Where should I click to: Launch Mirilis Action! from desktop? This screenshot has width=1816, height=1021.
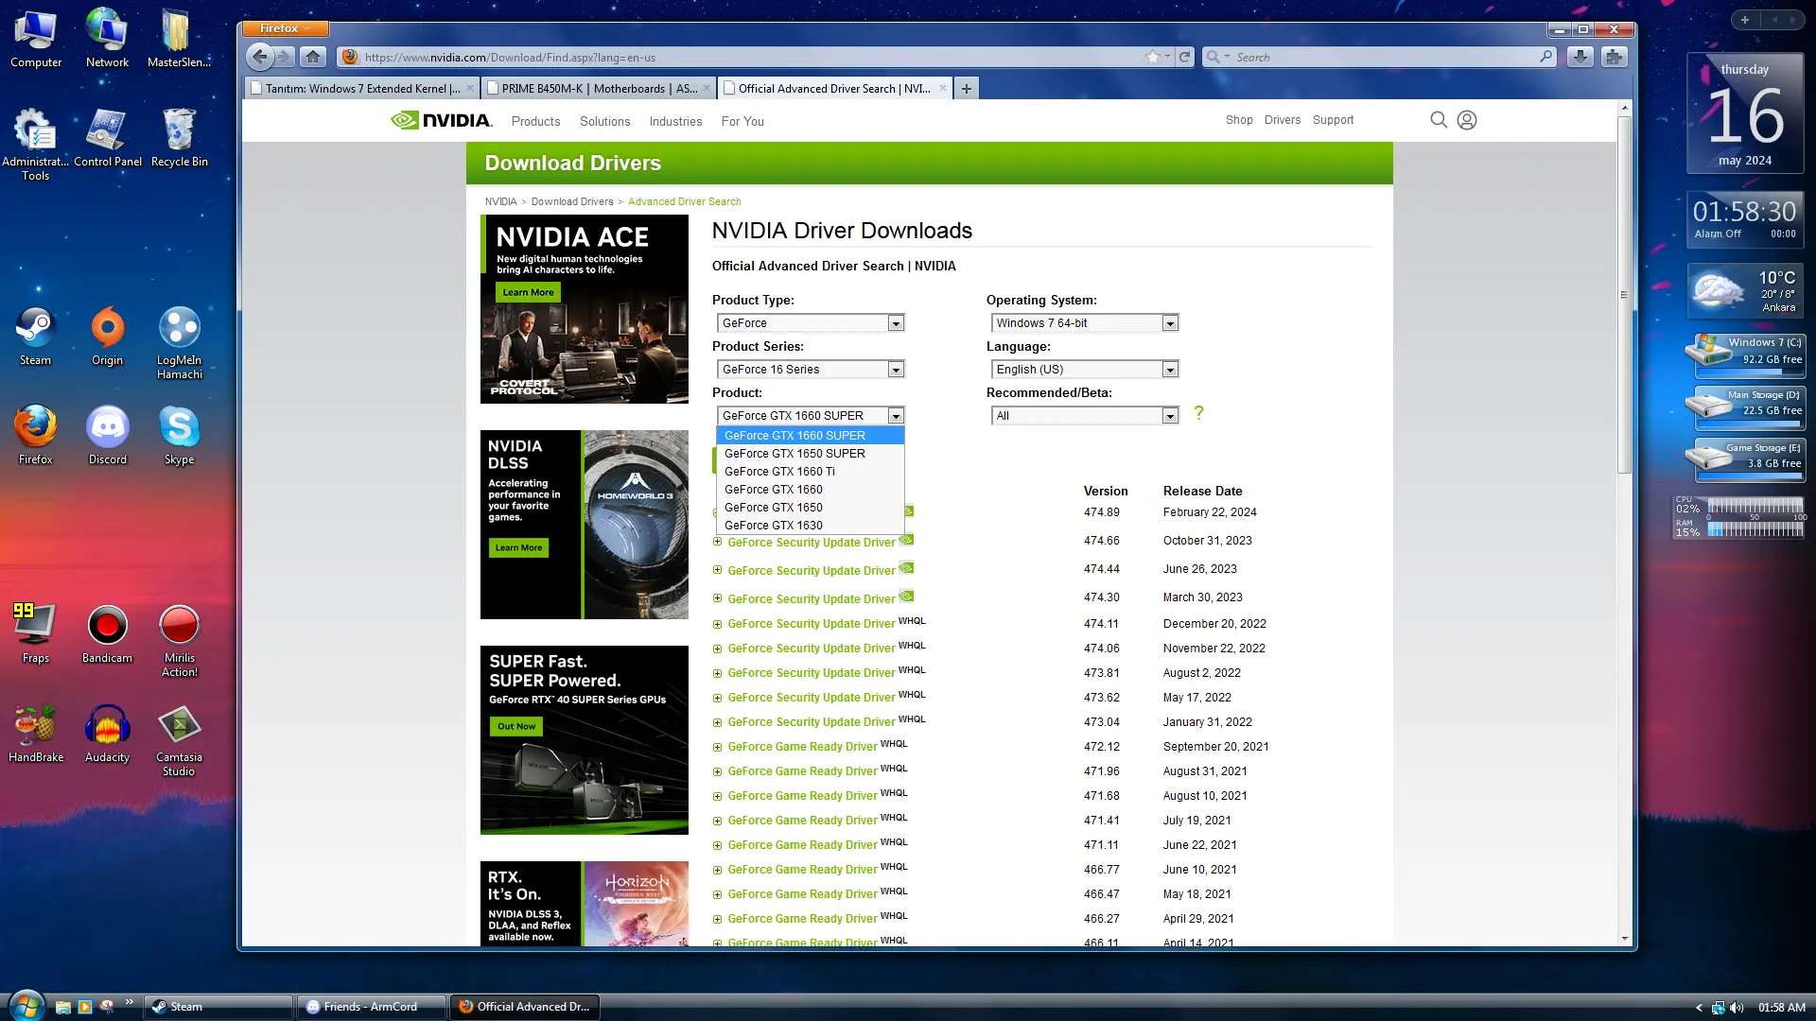[179, 640]
